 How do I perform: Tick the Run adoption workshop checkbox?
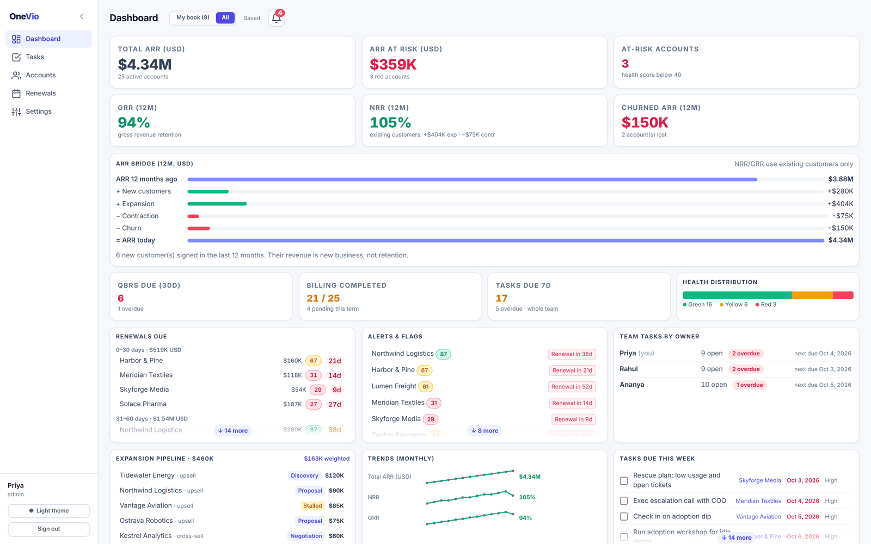(624, 537)
